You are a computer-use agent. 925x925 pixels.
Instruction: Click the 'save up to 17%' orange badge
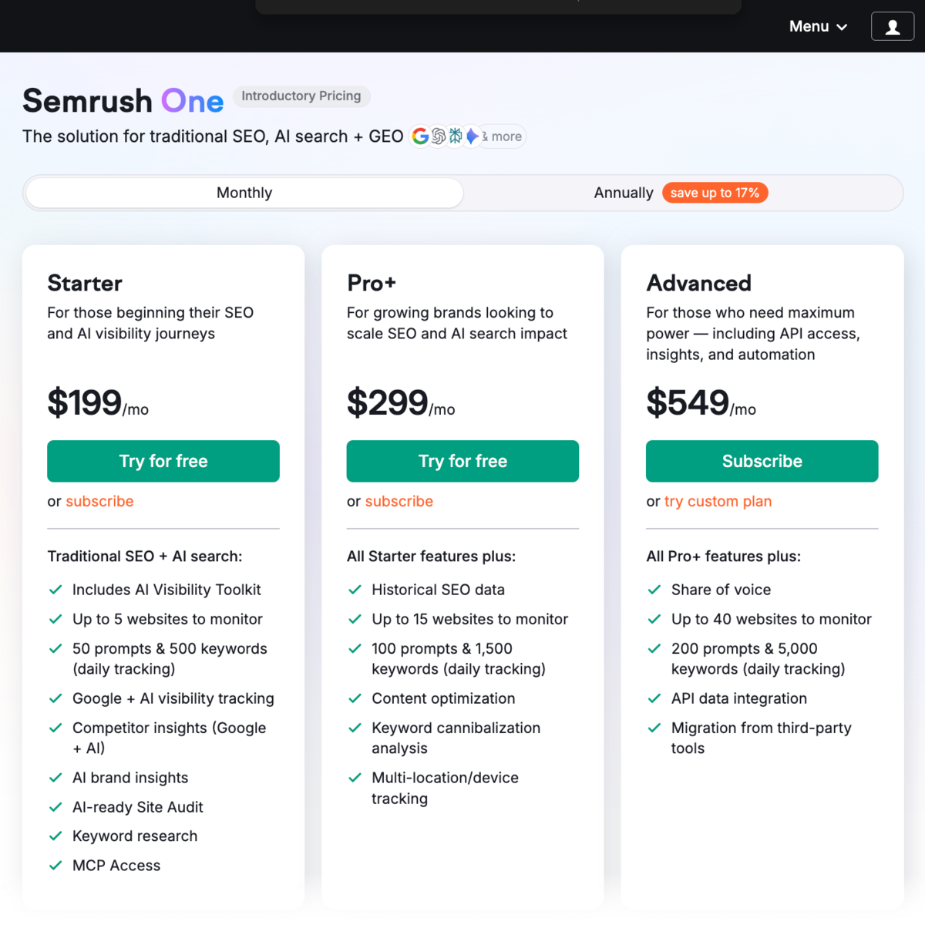(715, 193)
